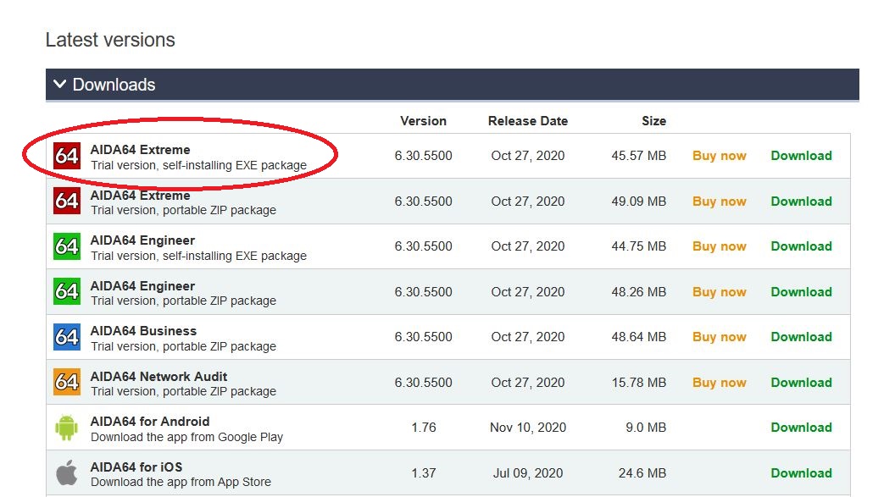Buy now AIDA64 Business
Image resolution: width=895 pixels, height=497 pixels.
pyautogui.click(x=720, y=337)
